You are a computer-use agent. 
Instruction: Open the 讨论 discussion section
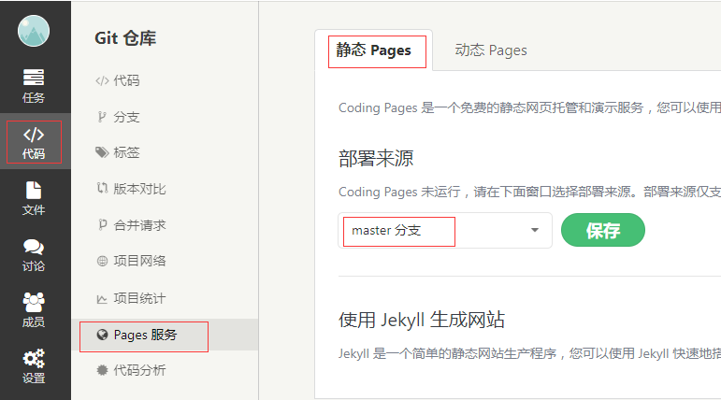tap(34, 255)
